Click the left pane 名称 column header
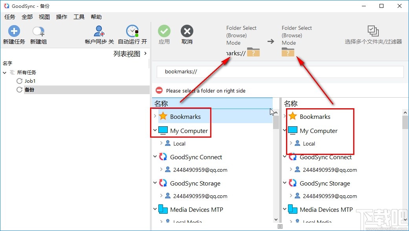The image size is (409, 231). click(x=212, y=104)
